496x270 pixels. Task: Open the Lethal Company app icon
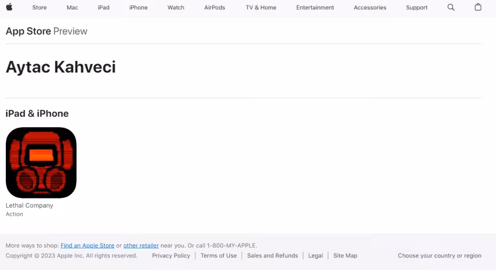(41, 163)
